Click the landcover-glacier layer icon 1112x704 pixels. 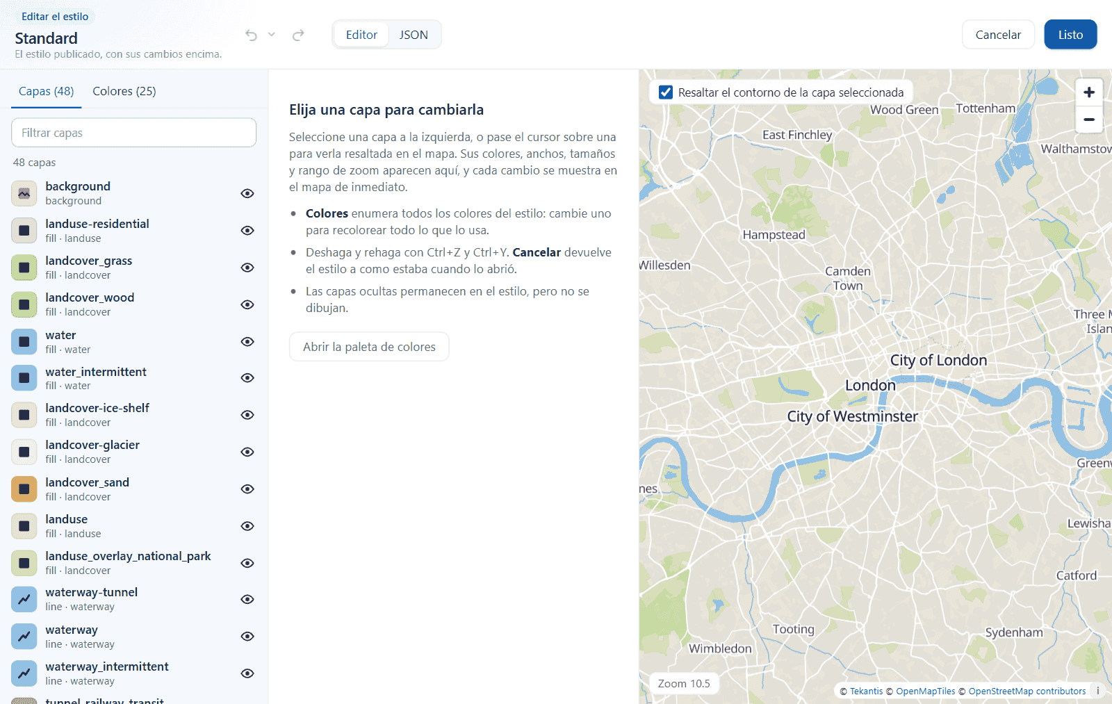pos(24,452)
